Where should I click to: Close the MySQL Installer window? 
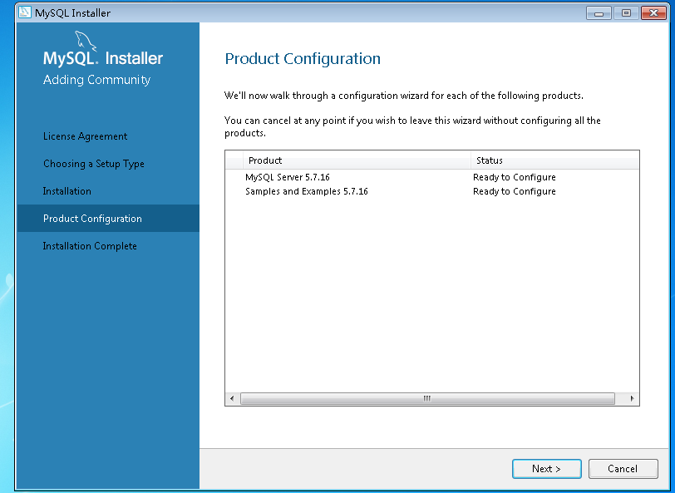pyautogui.click(x=653, y=13)
